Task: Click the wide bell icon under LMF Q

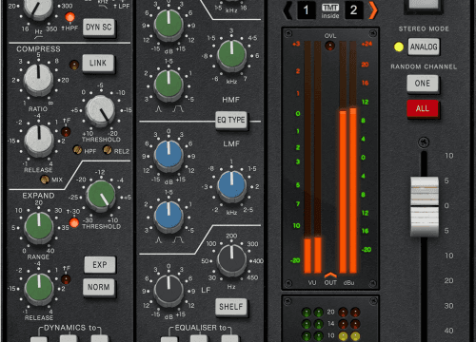Action: (178, 240)
